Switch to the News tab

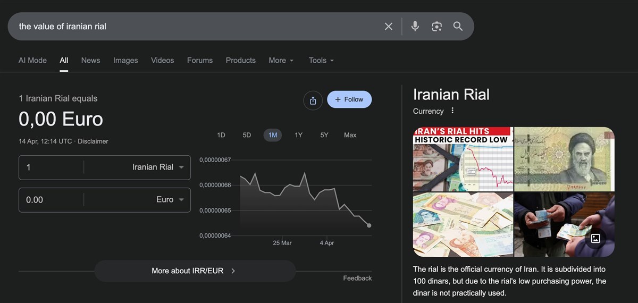[90, 61]
